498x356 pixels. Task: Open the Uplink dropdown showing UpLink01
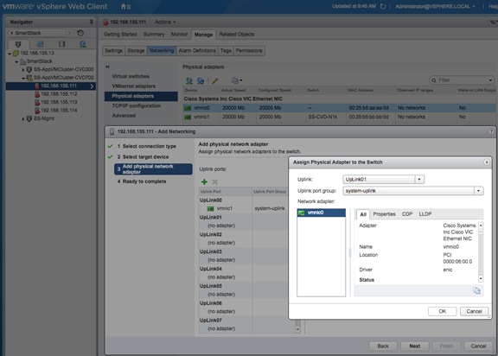pyautogui.click(x=419, y=179)
